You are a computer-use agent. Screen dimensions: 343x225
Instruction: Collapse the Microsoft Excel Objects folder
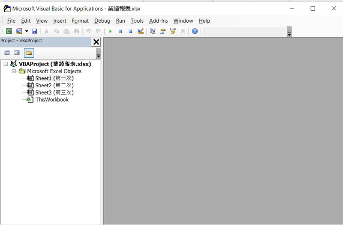coord(14,71)
